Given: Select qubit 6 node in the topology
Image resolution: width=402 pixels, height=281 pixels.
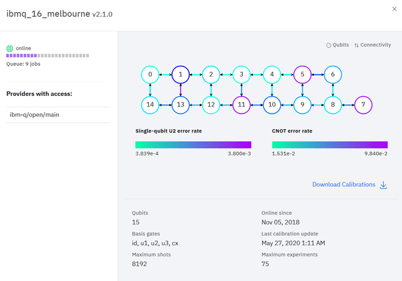Looking at the screenshot, I should click(x=333, y=75).
